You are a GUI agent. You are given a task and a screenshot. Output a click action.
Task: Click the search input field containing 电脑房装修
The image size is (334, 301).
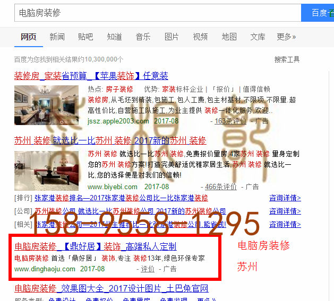[158, 13]
